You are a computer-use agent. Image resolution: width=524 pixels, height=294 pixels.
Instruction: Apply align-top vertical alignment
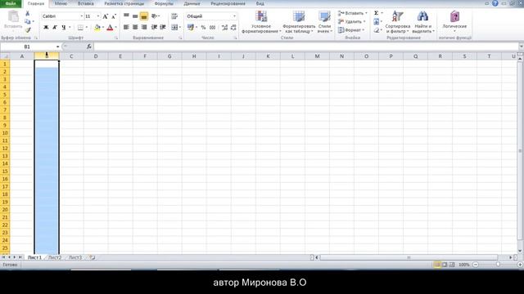[126, 16]
